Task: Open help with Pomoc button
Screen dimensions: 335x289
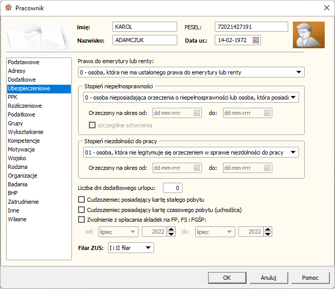Action: click(x=310, y=278)
